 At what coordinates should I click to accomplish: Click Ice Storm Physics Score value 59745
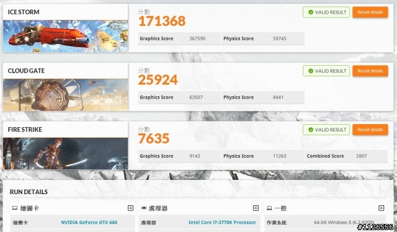(x=280, y=38)
